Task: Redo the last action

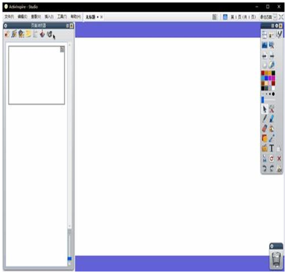Action: pos(272,169)
